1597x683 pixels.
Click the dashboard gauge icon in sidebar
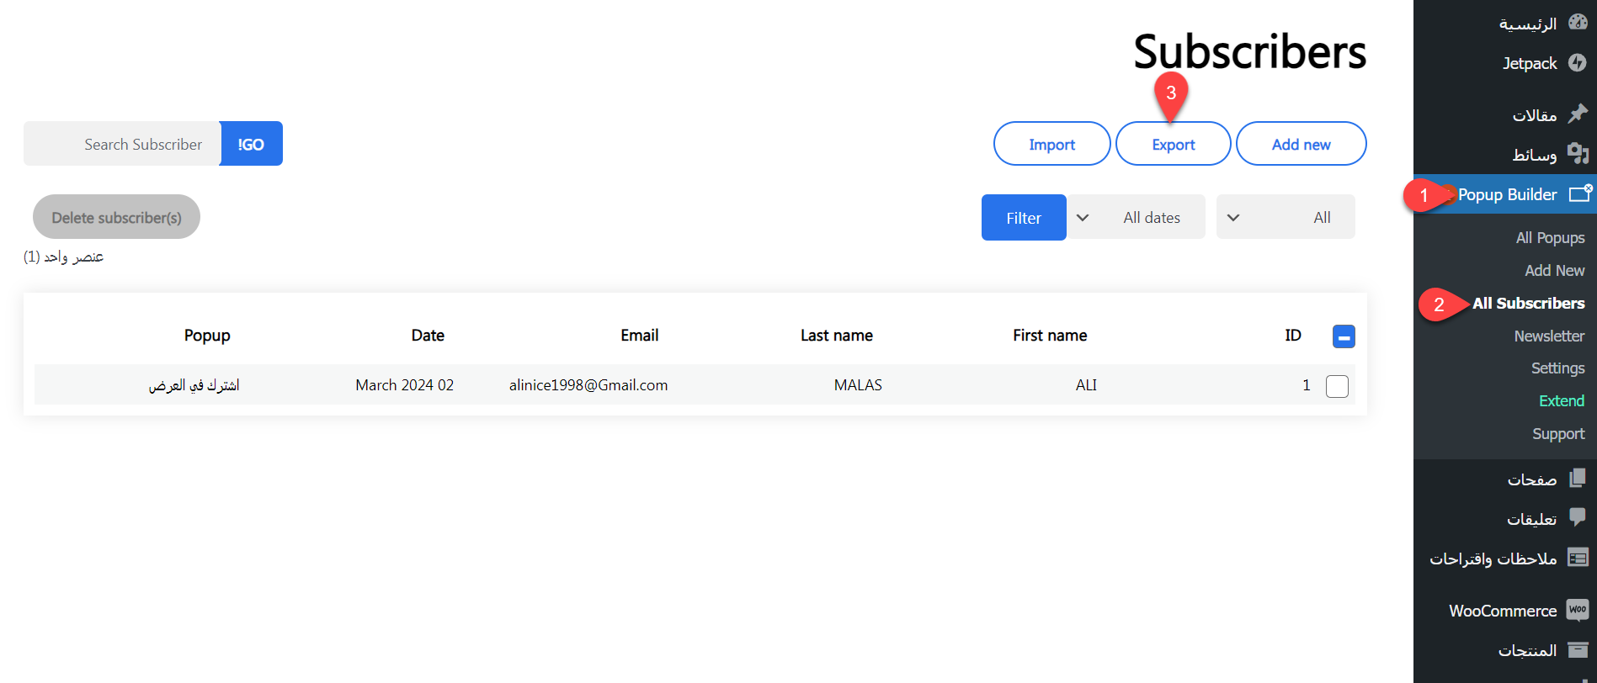(x=1578, y=23)
